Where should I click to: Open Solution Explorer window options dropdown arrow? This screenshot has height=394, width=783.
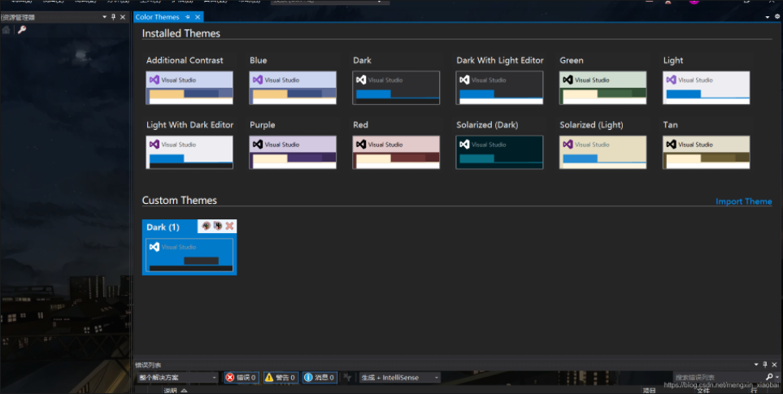pos(104,17)
